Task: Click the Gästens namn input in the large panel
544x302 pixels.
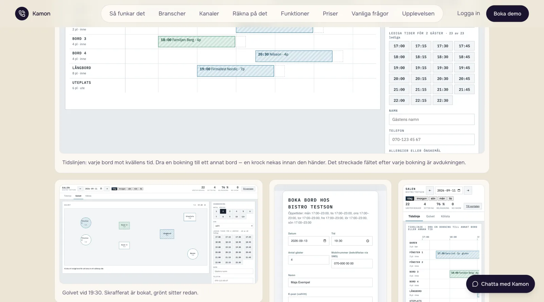Action: pyautogui.click(x=432, y=120)
